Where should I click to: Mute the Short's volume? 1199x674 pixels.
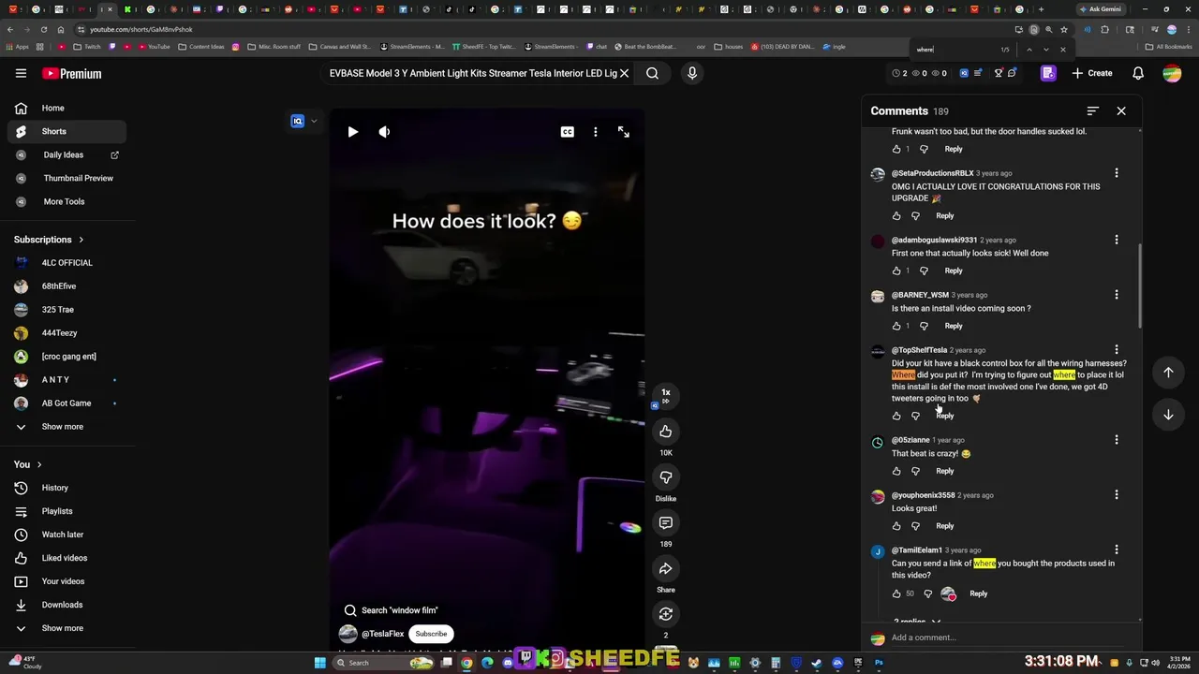[x=384, y=132]
